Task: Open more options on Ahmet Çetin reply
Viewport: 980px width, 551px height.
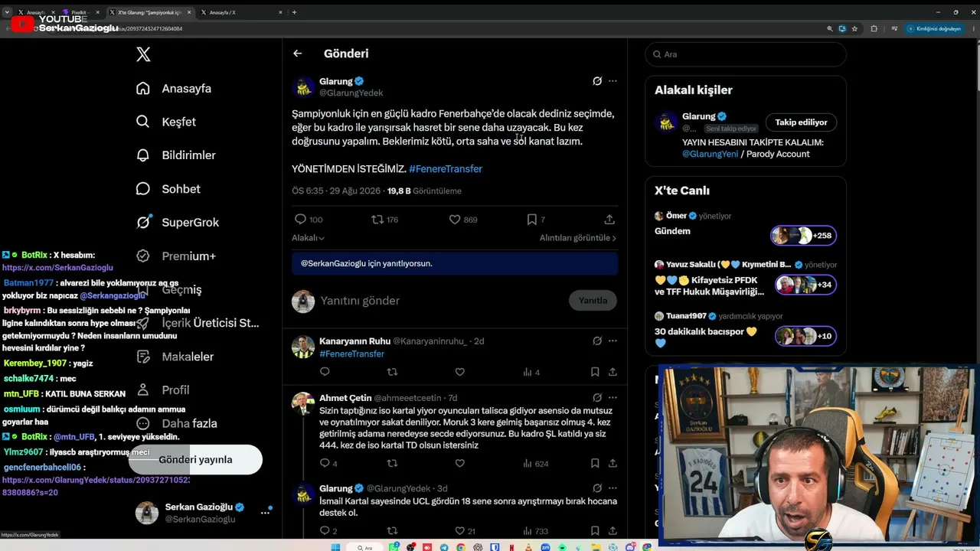Action: pos(612,398)
